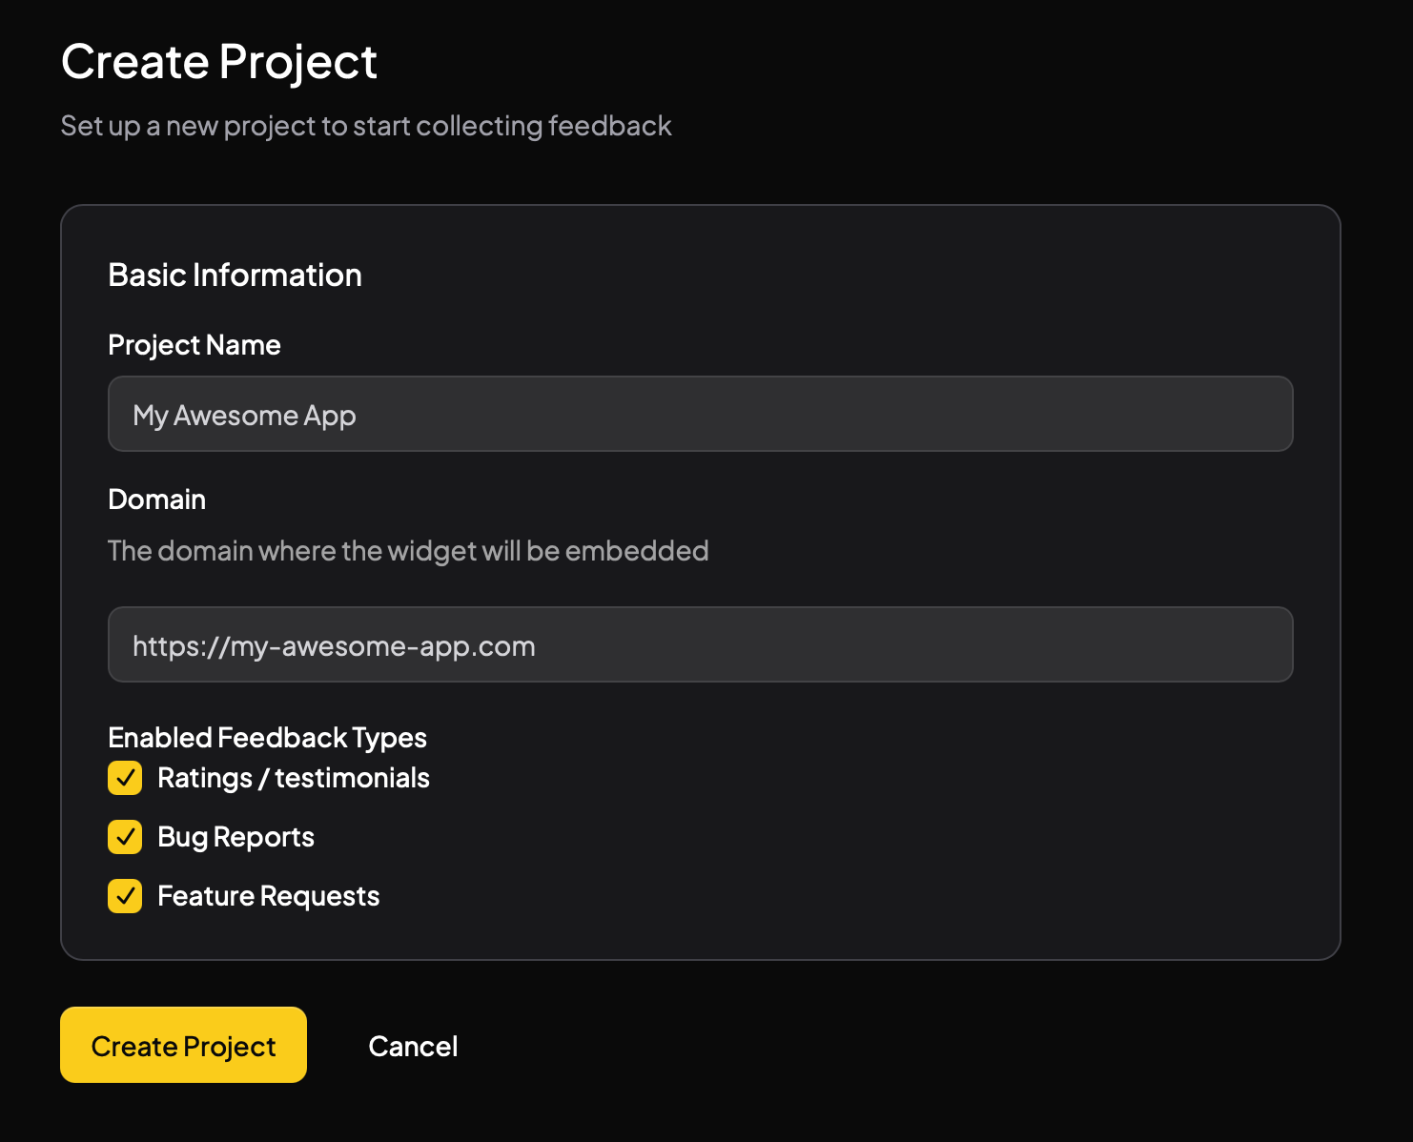Cancel the project creation
The image size is (1413, 1142).
(x=413, y=1045)
